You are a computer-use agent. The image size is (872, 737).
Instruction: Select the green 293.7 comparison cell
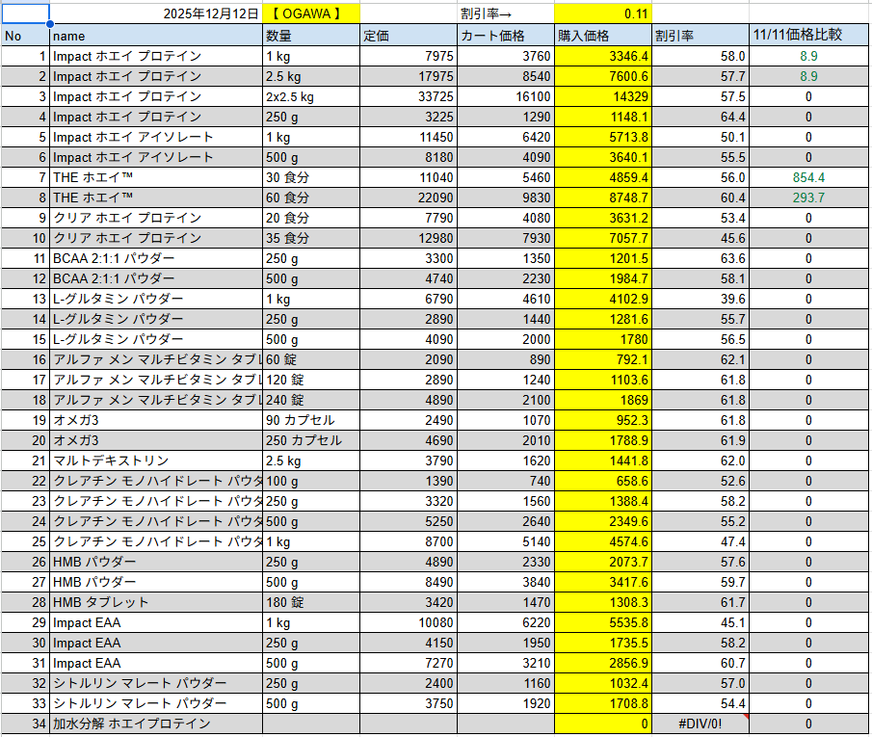click(x=807, y=197)
